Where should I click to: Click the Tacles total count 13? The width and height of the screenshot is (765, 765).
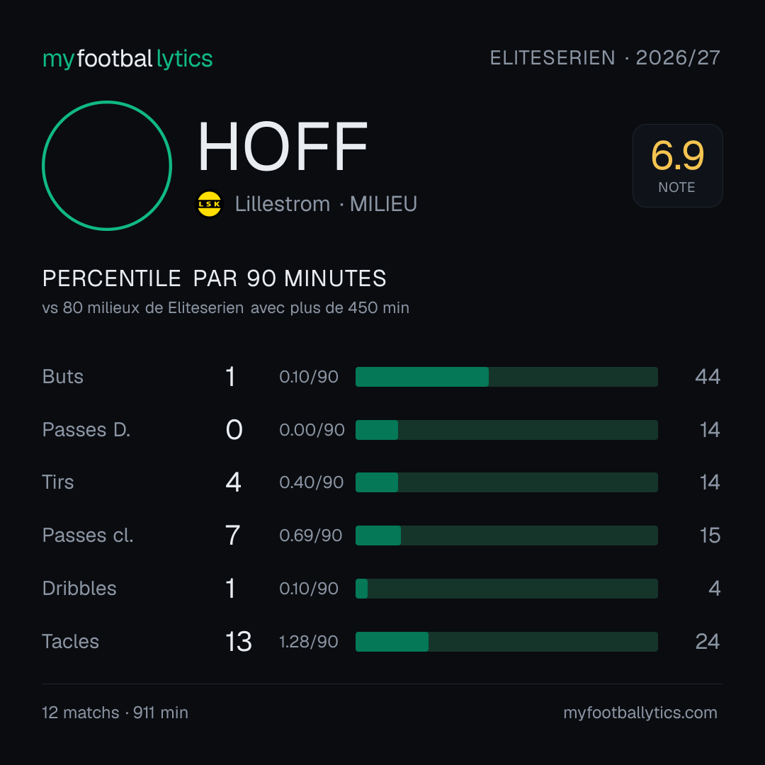pos(239,642)
